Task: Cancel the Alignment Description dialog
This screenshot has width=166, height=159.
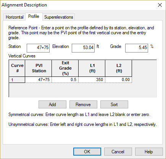Action: [118, 151]
